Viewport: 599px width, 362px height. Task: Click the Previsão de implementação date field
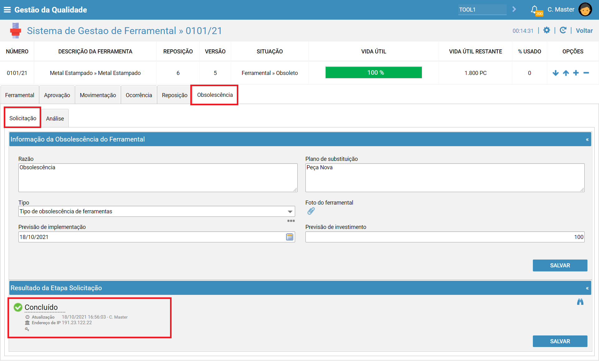[x=157, y=237]
